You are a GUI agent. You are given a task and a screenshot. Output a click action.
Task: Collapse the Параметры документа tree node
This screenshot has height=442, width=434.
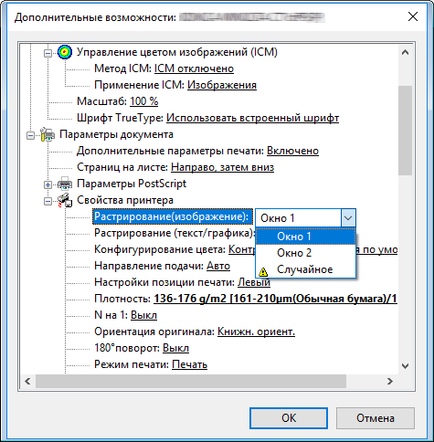click(30, 135)
